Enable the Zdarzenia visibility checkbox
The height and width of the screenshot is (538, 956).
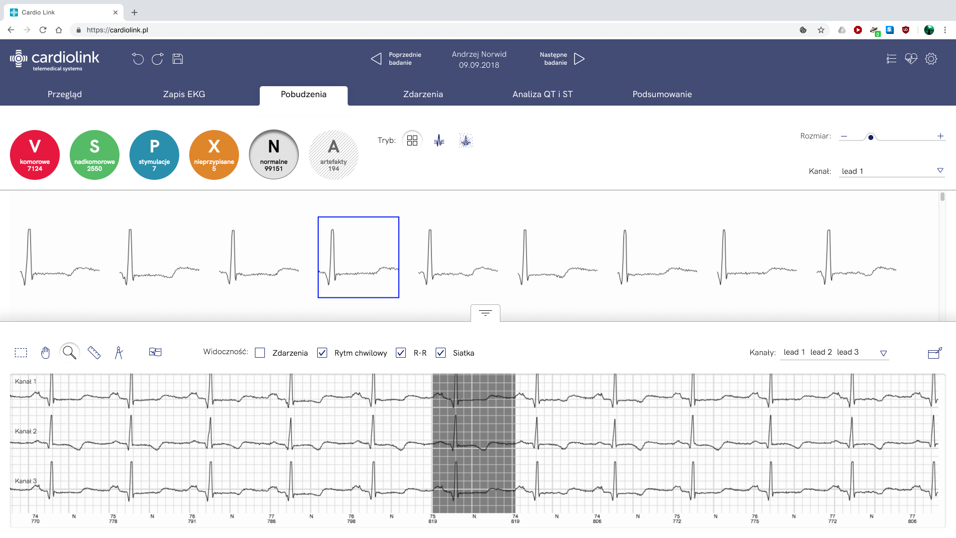260,353
